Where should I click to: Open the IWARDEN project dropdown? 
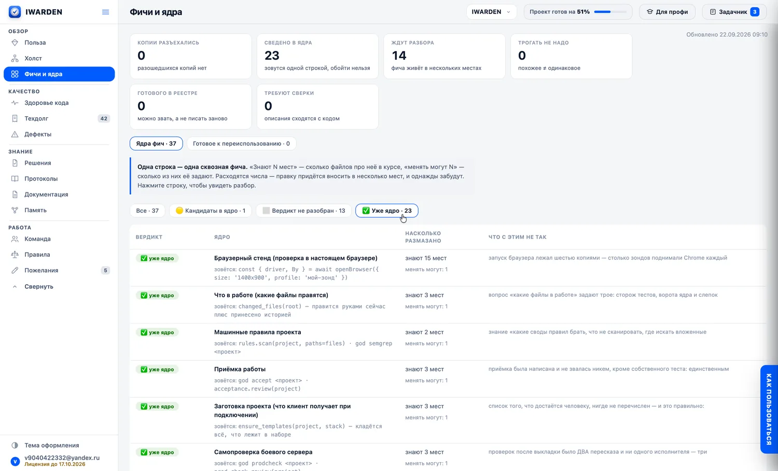coord(491,12)
